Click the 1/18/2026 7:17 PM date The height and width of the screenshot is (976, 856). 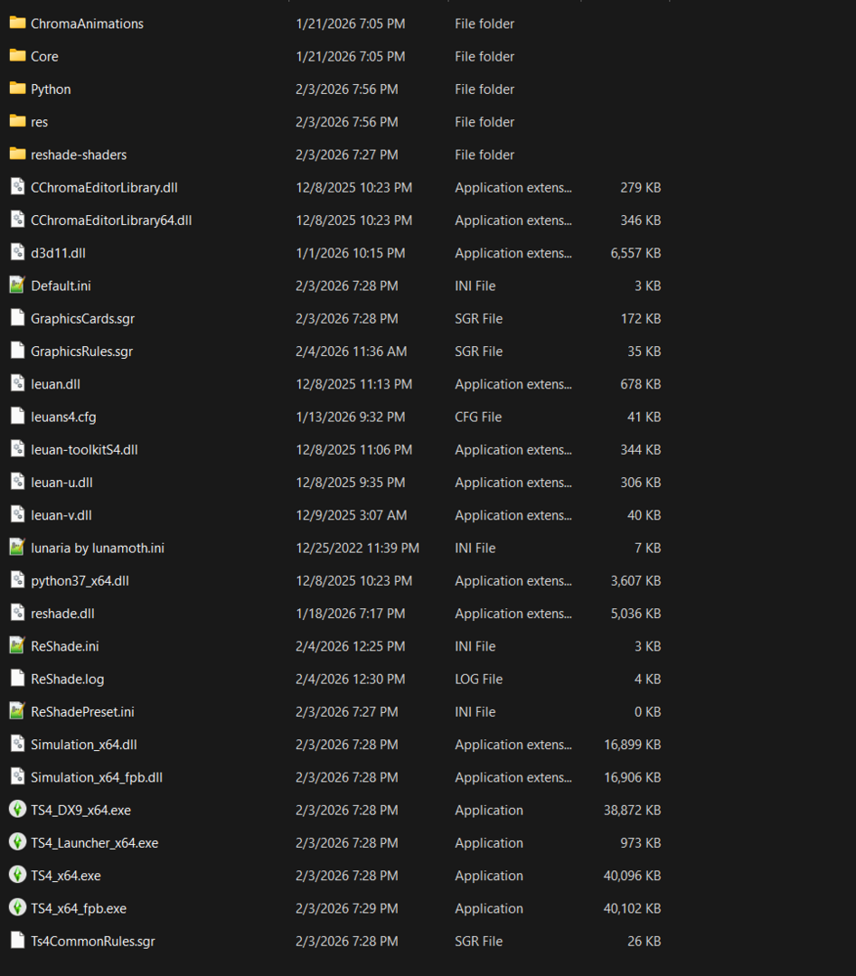pos(351,614)
